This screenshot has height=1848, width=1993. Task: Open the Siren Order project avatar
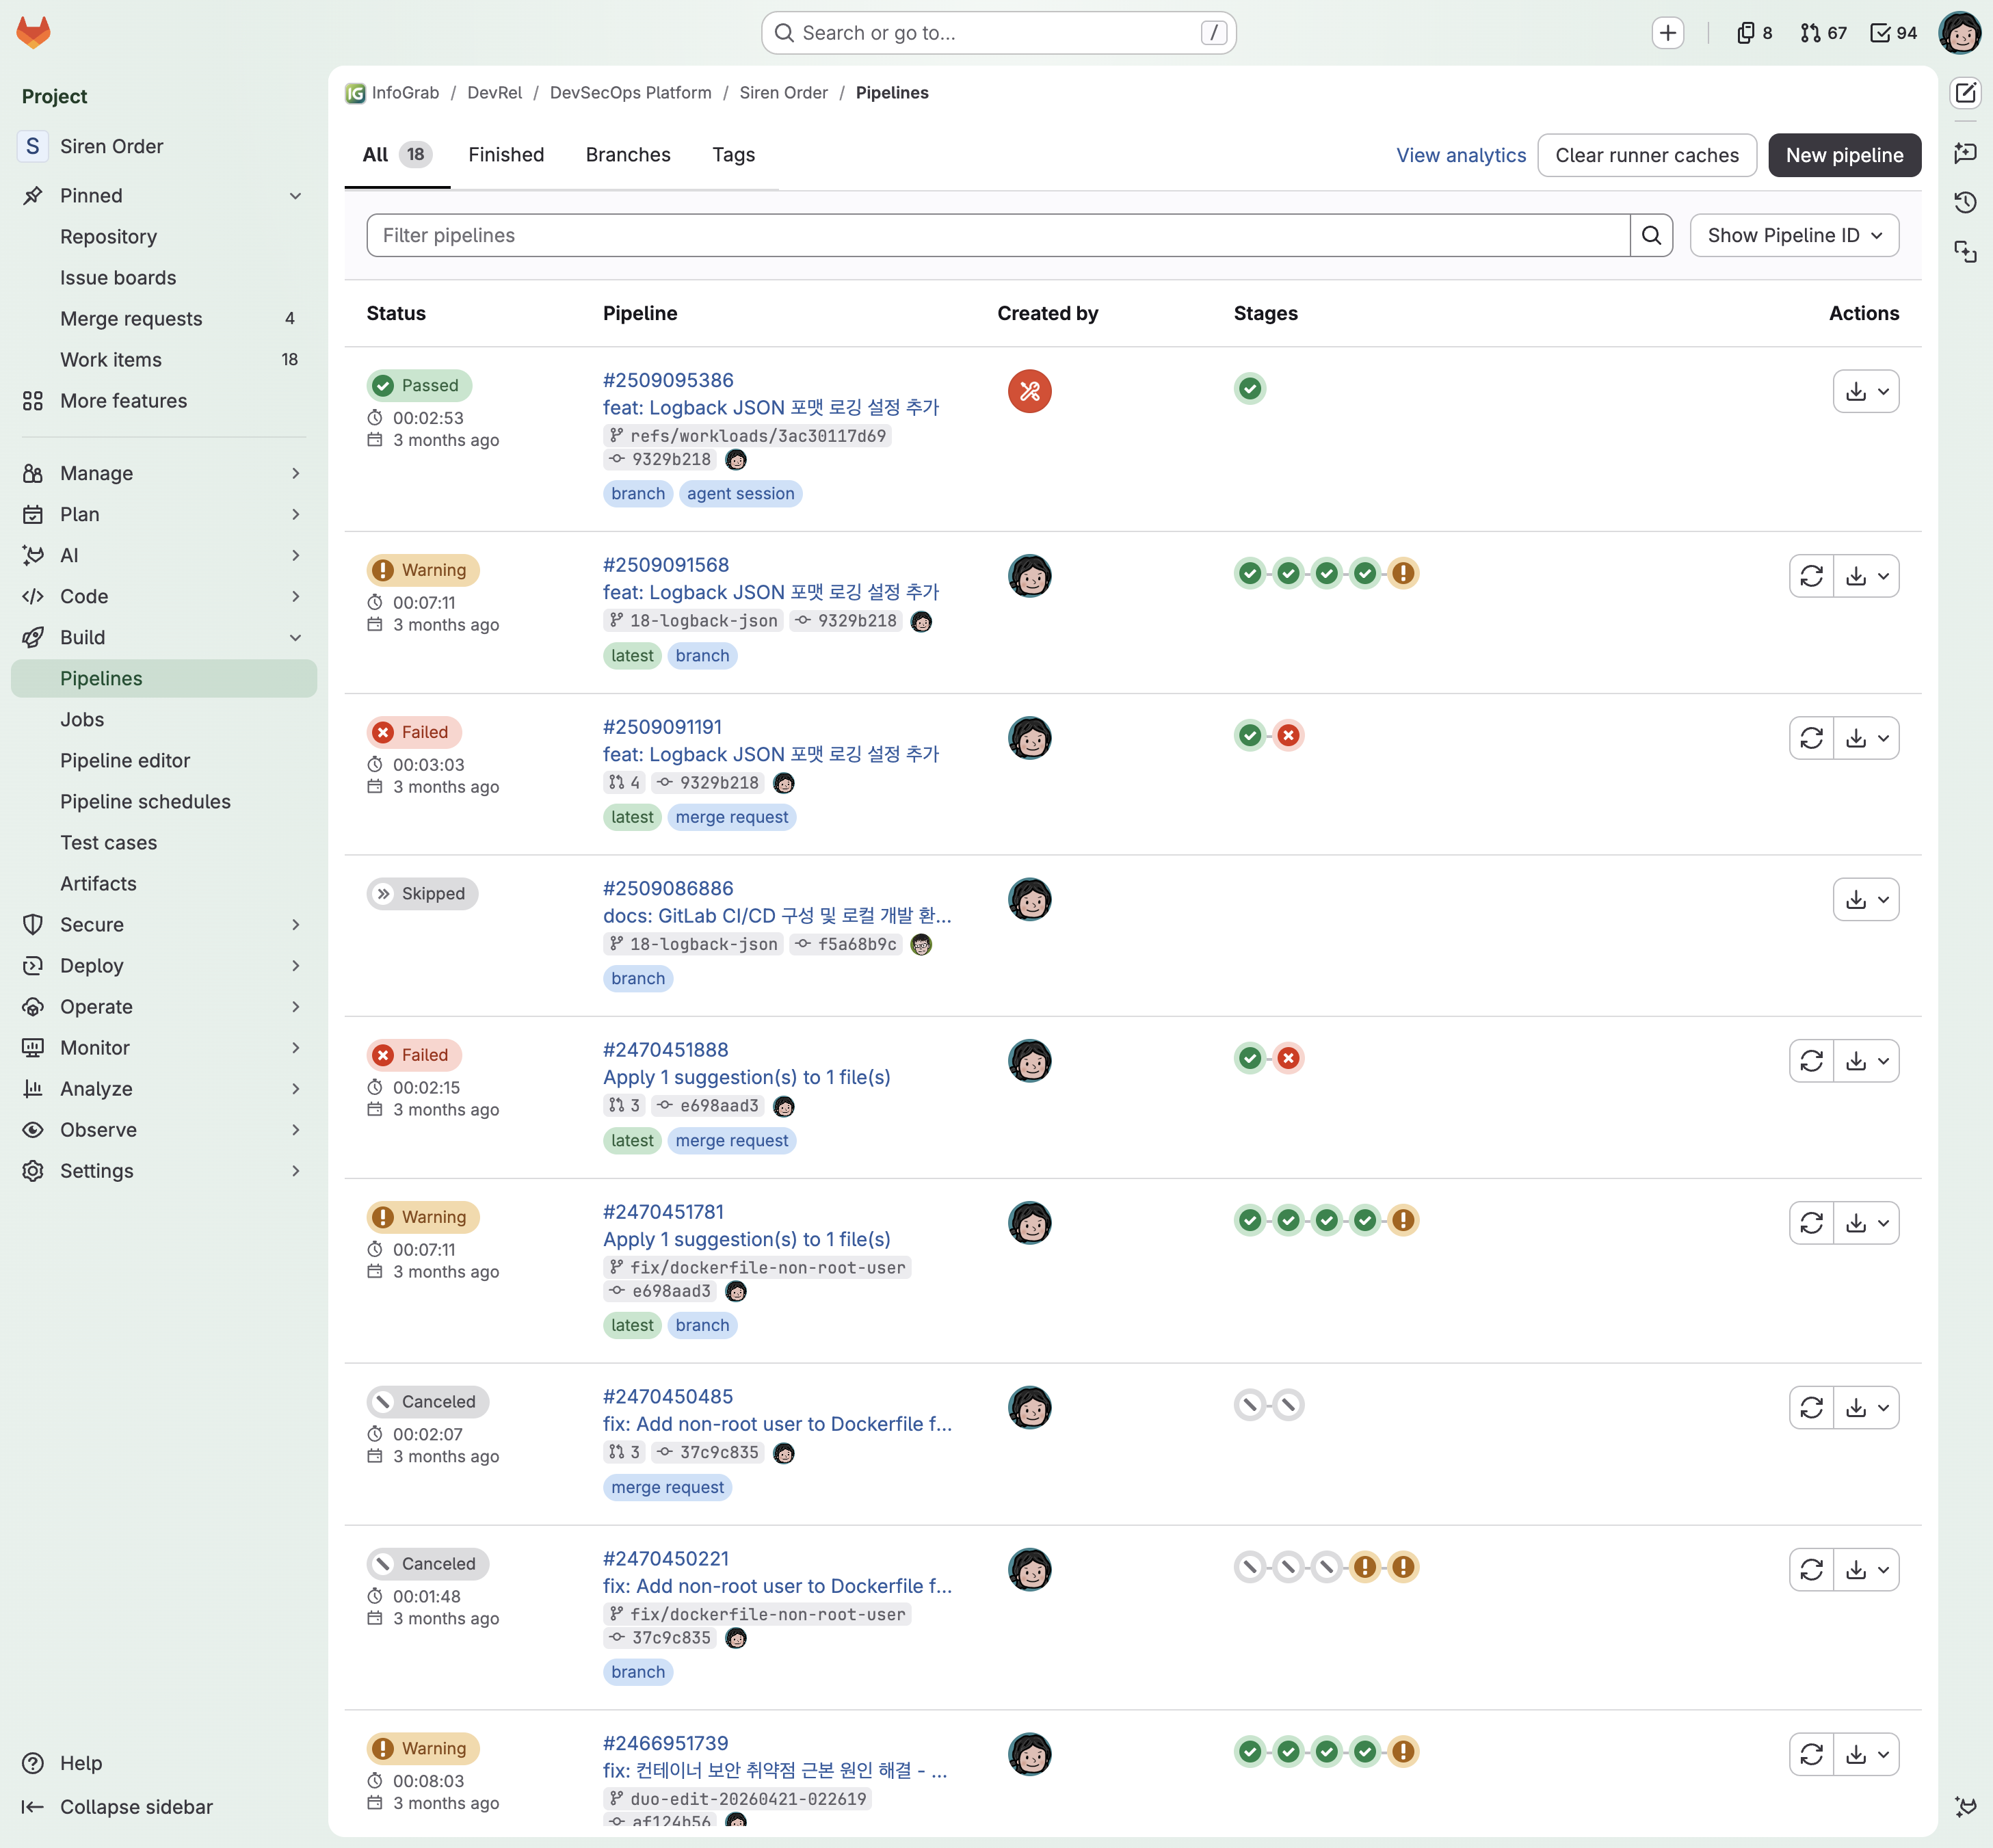pos(33,146)
